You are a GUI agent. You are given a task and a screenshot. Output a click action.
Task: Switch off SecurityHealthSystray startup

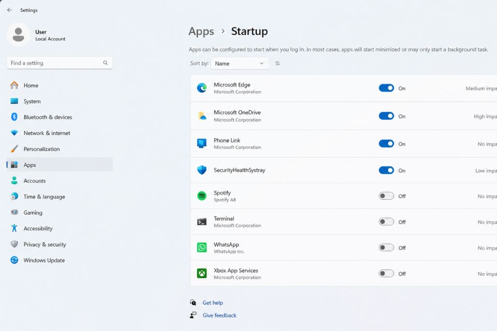point(386,170)
